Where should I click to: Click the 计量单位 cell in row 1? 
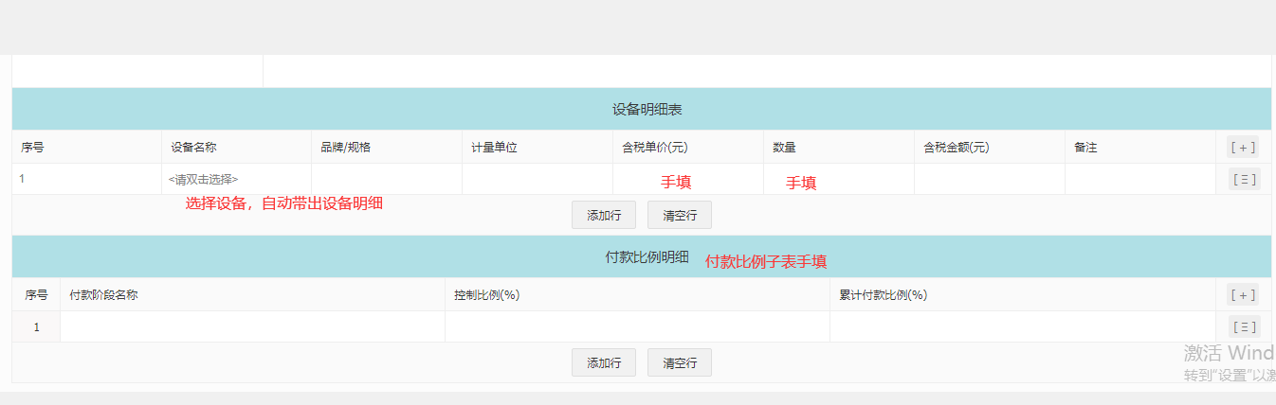click(x=538, y=179)
